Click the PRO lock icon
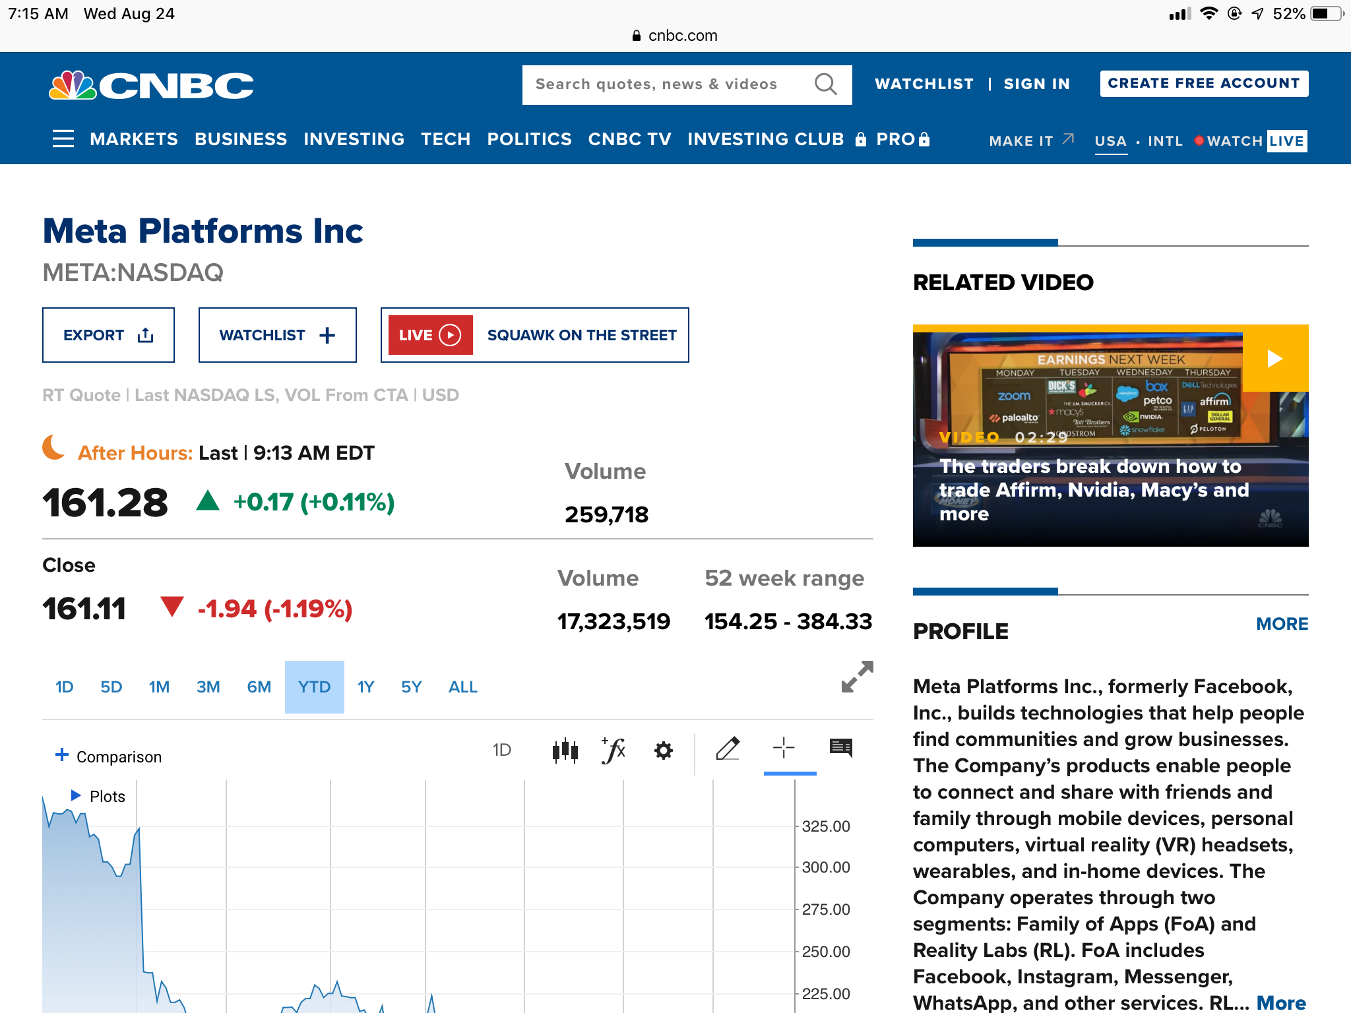Screen dimensions: 1351x1013 [x=925, y=138]
